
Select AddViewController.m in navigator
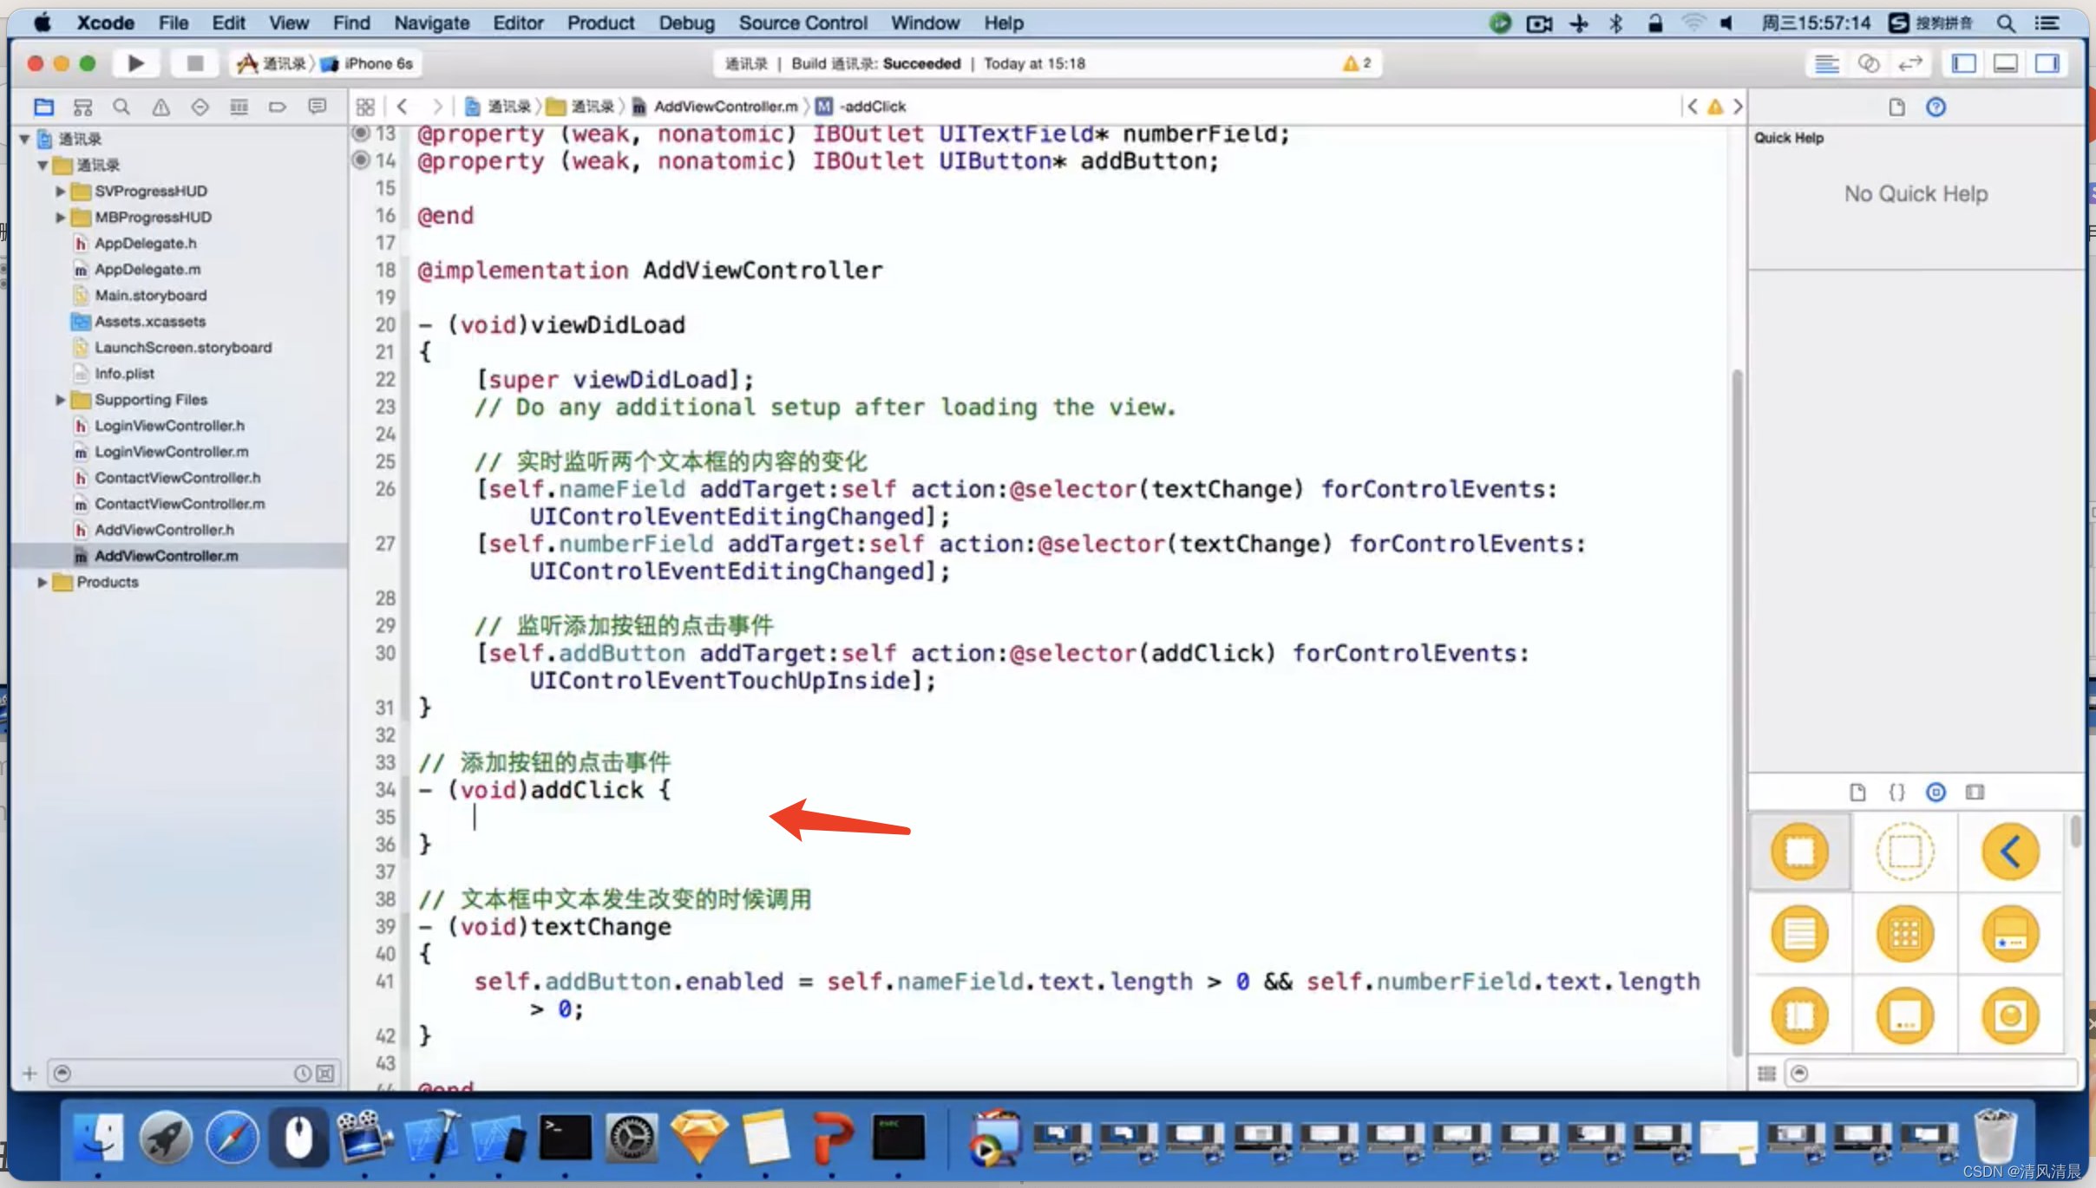167,554
